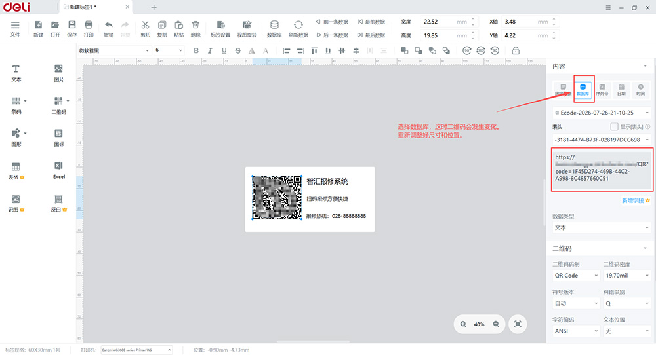Screen dimensions: 656x355
Task: Collapse the 内容 panel section
Action: click(x=645, y=66)
